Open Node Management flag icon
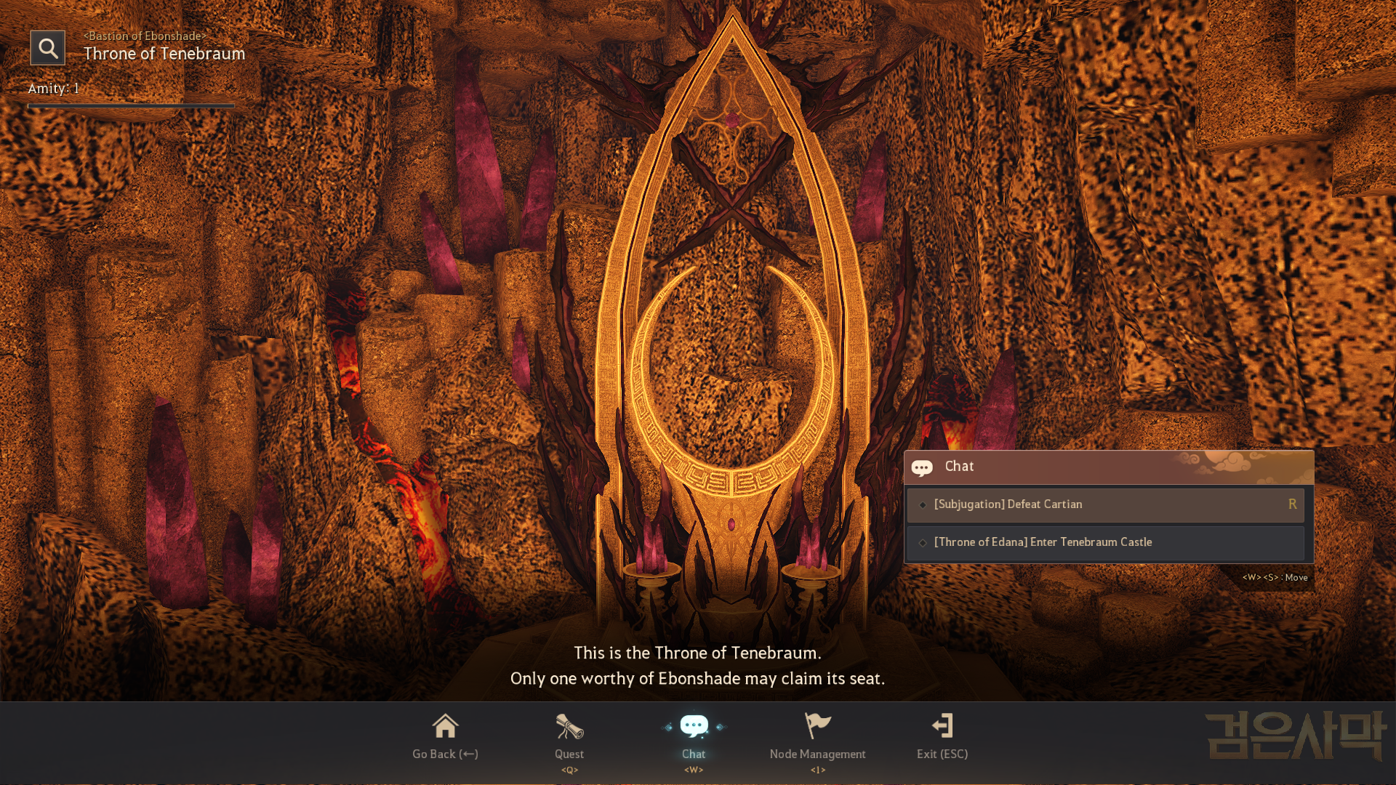1396x785 pixels. coord(818,725)
